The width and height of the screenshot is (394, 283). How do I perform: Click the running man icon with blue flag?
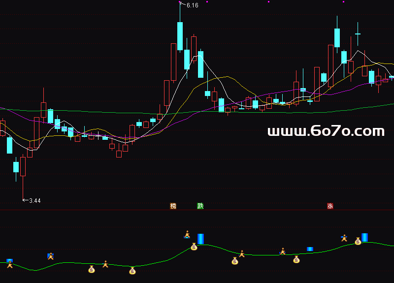(x=50, y=256)
